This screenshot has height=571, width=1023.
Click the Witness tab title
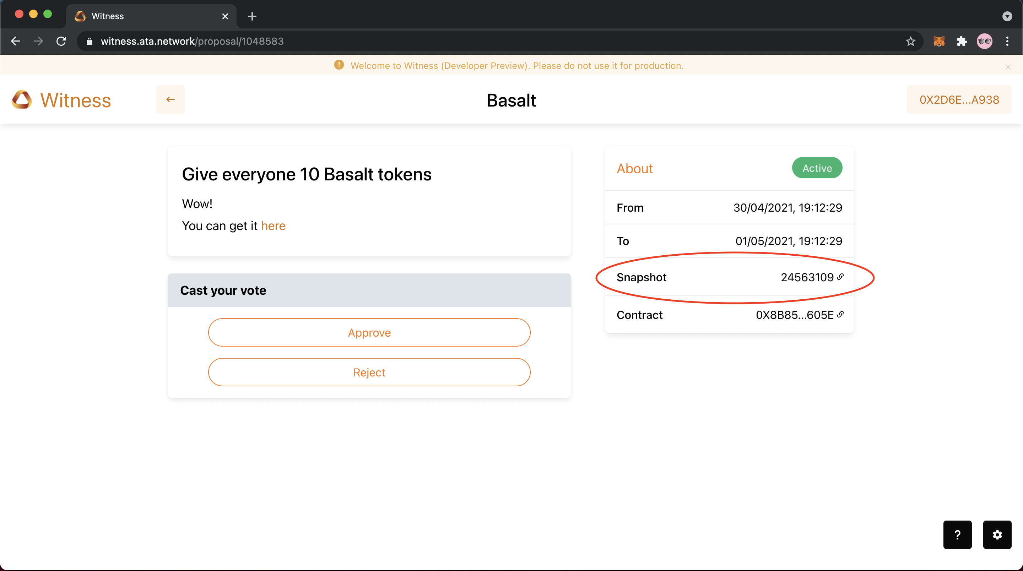[108, 16]
